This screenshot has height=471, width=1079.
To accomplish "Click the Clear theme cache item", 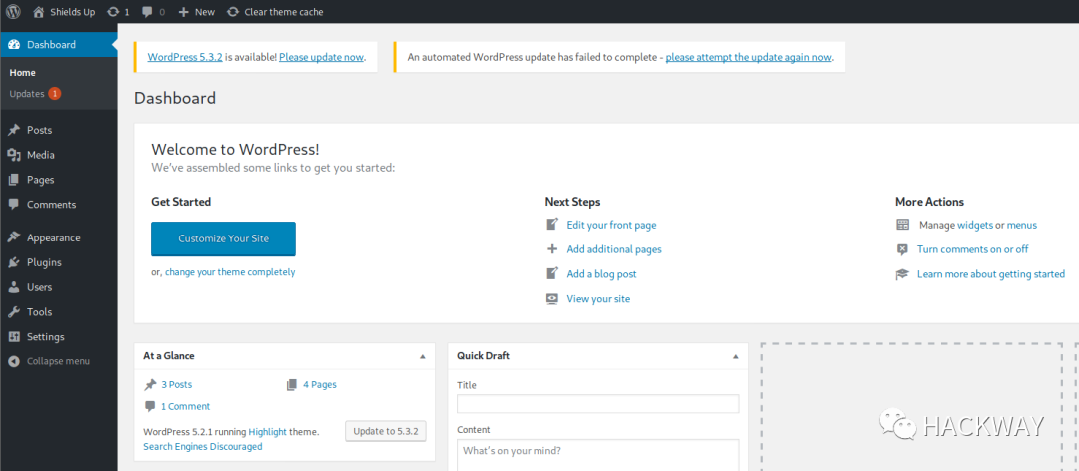I will click(x=275, y=12).
